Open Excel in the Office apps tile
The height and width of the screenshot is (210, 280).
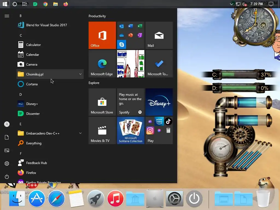tap(140, 26)
